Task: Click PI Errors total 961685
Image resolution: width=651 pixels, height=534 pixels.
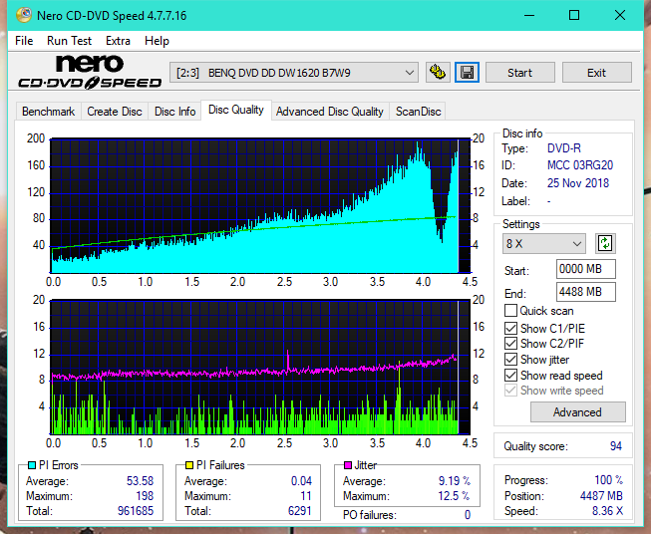Action: (136, 510)
